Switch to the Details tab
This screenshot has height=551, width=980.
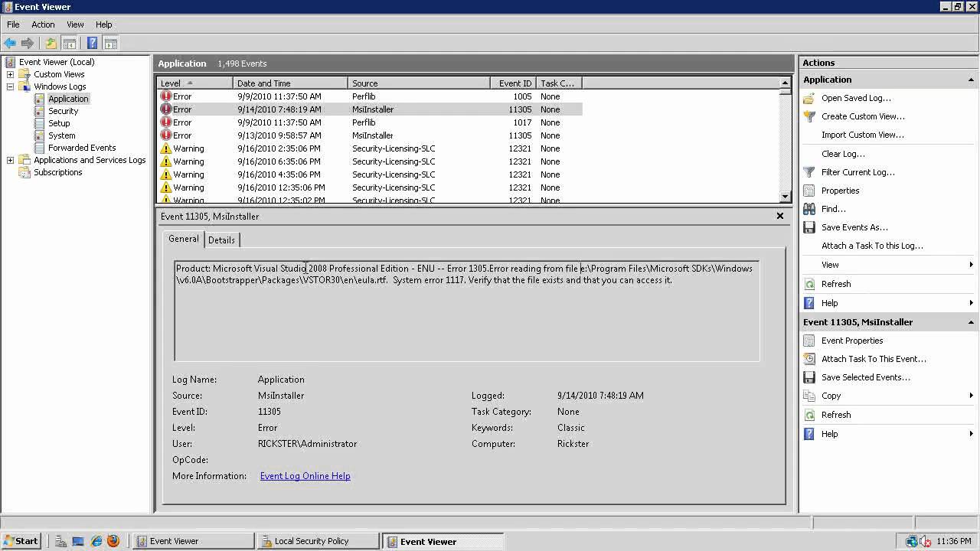click(x=221, y=240)
